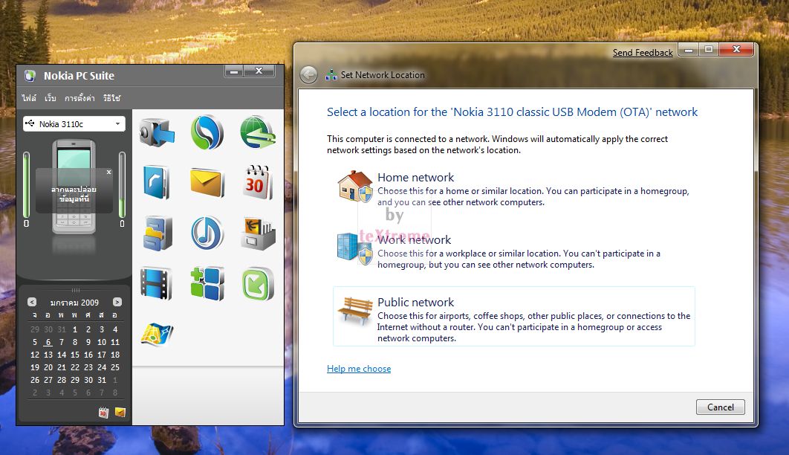This screenshot has height=455, width=789.
Task: Select date 20 in calendar
Action: click(x=48, y=367)
